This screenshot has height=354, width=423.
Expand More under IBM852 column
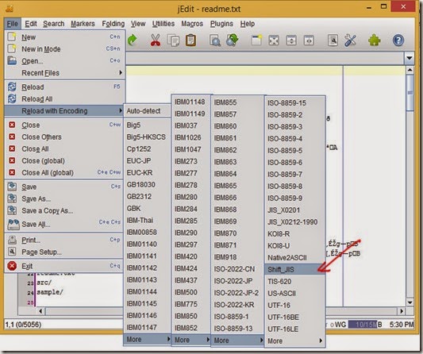[191, 340]
